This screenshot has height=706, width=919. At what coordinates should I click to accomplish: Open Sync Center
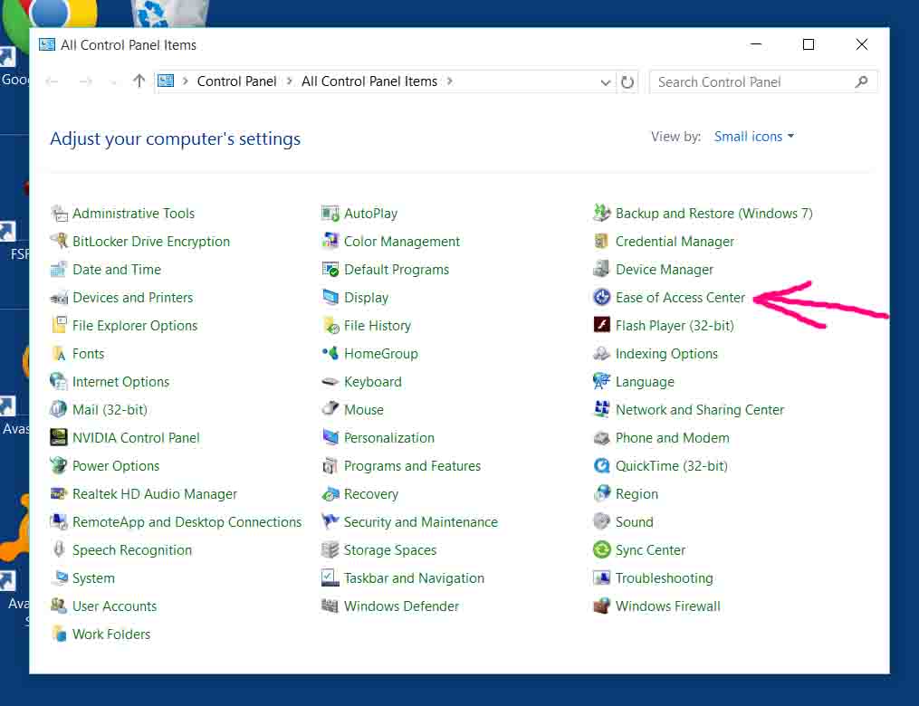648,549
